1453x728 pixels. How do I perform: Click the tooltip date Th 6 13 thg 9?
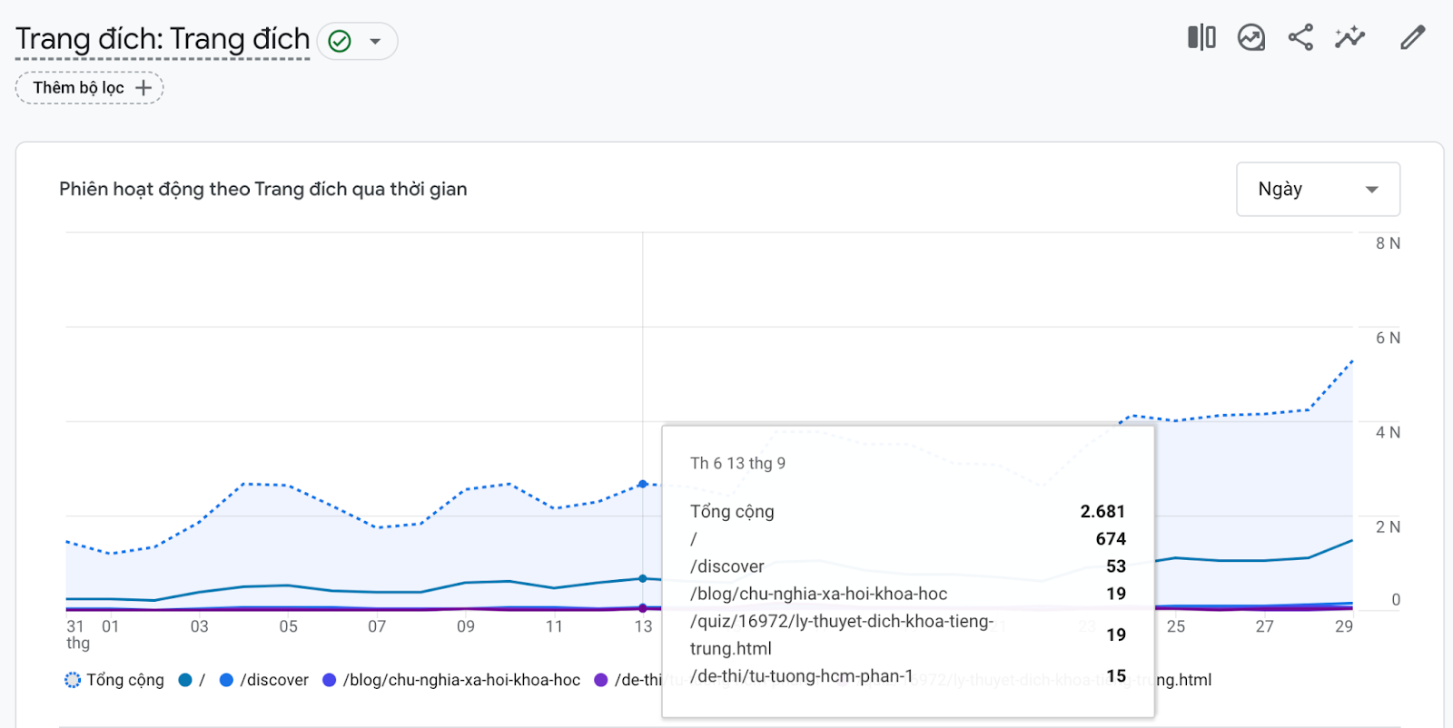click(x=737, y=463)
